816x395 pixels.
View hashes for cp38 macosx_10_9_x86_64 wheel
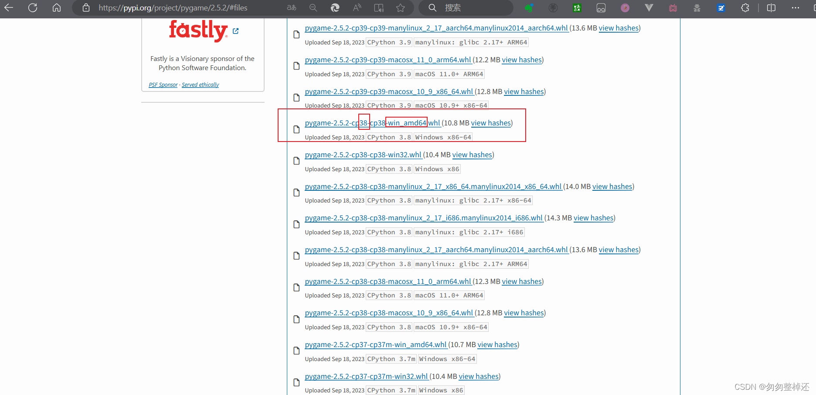(524, 313)
